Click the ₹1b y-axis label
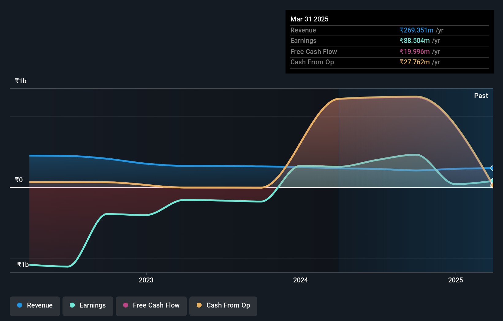Image resolution: width=503 pixels, height=321 pixels. tap(21, 81)
